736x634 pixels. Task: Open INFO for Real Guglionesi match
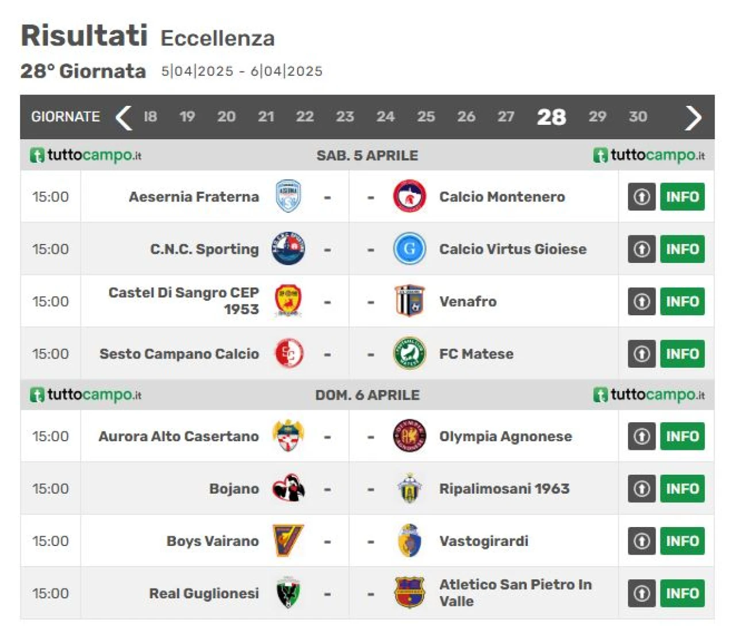point(683,593)
